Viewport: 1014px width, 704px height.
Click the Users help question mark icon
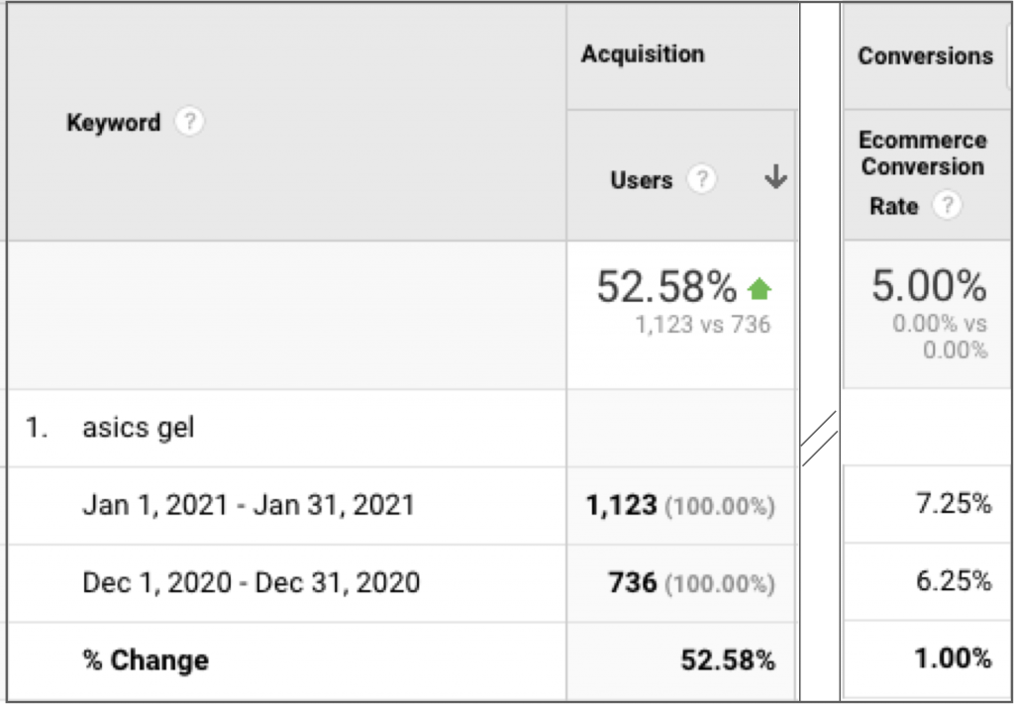(x=702, y=179)
